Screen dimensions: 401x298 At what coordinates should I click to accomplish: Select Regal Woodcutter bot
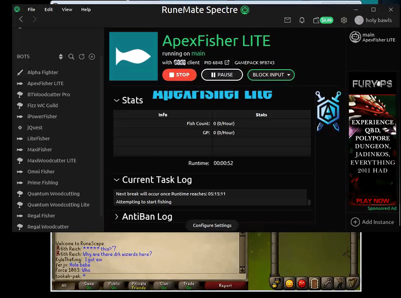[x=48, y=227]
